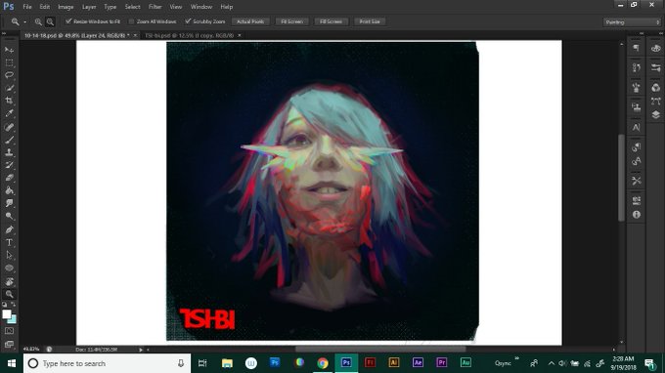Screen dimensions: 665x373
Task: Open the Paragraph panel icon
Action: [637, 48]
